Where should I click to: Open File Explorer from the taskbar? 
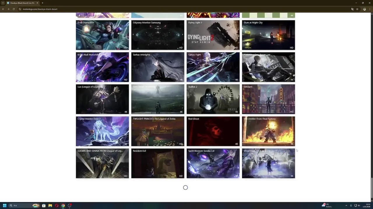[50, 206]
